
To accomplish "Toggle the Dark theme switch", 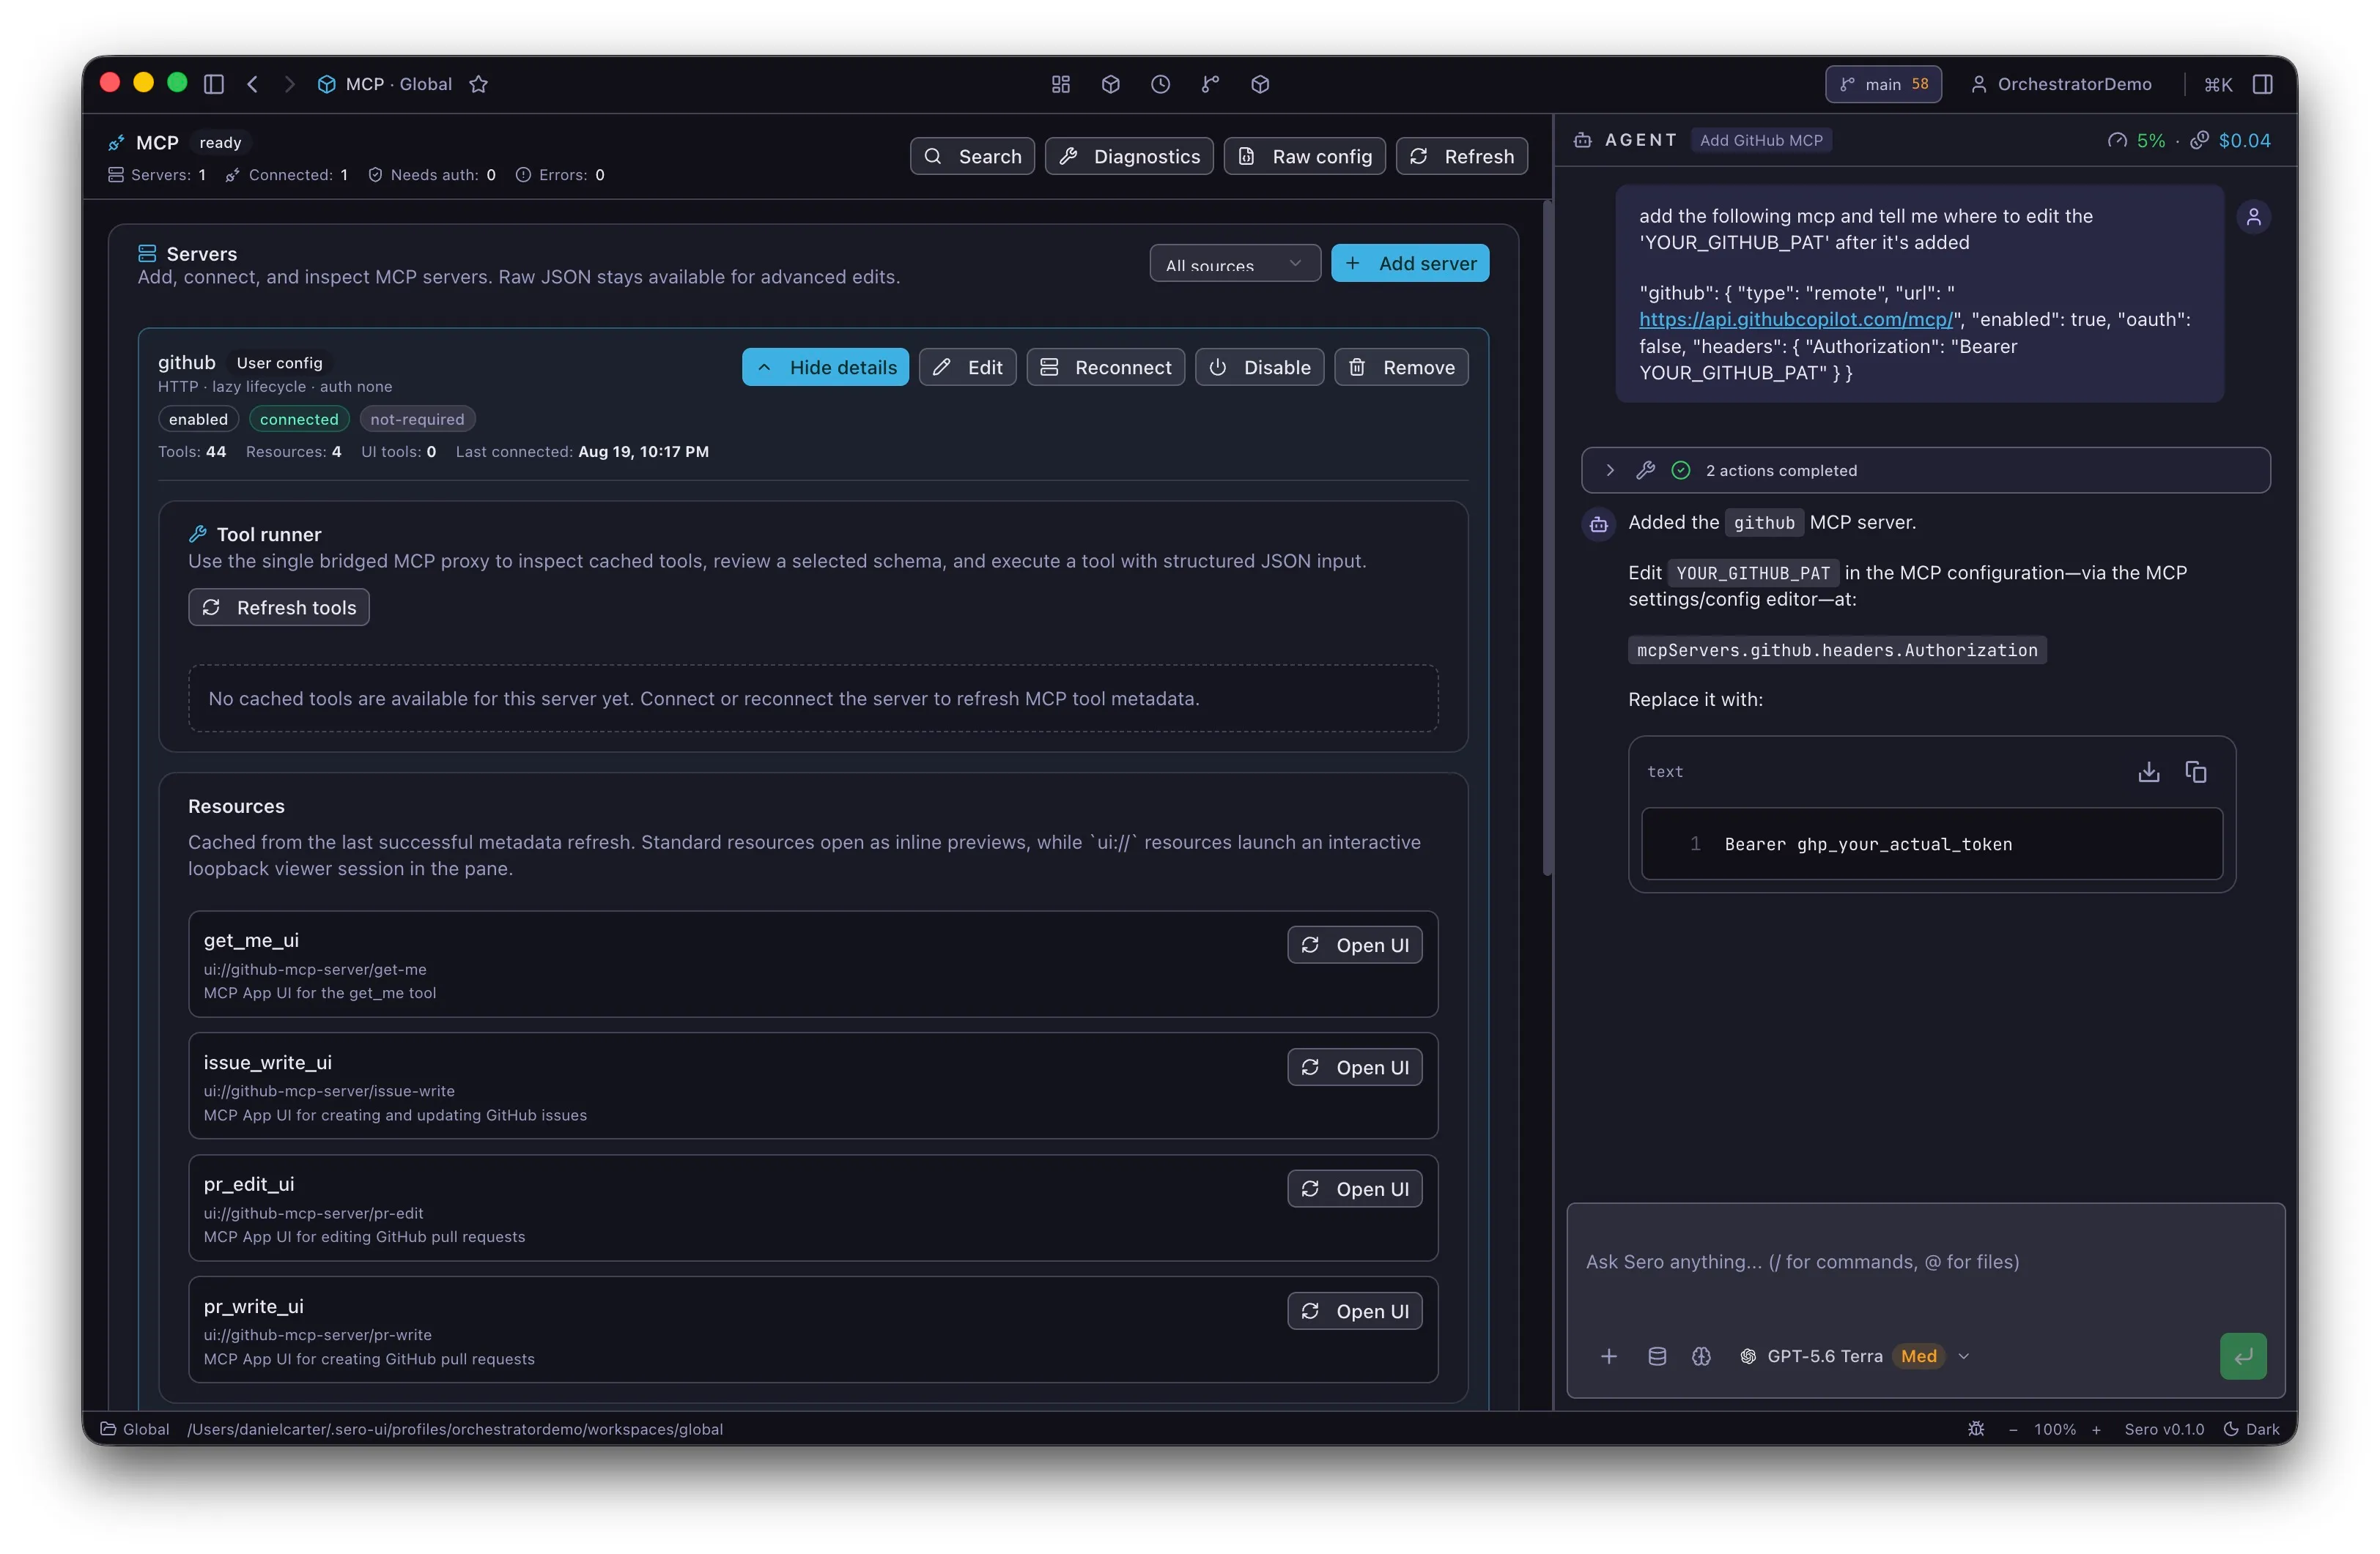I will tap(2251, 1430).
